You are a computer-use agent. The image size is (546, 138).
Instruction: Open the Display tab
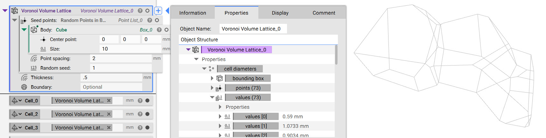[x=280, y=13]
